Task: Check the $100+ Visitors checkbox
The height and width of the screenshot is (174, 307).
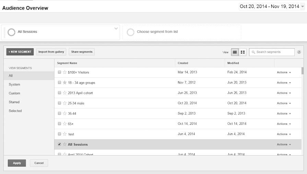Action: tap(59, 72)
